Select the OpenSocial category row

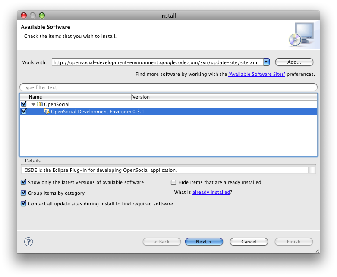tap(168, 104)
